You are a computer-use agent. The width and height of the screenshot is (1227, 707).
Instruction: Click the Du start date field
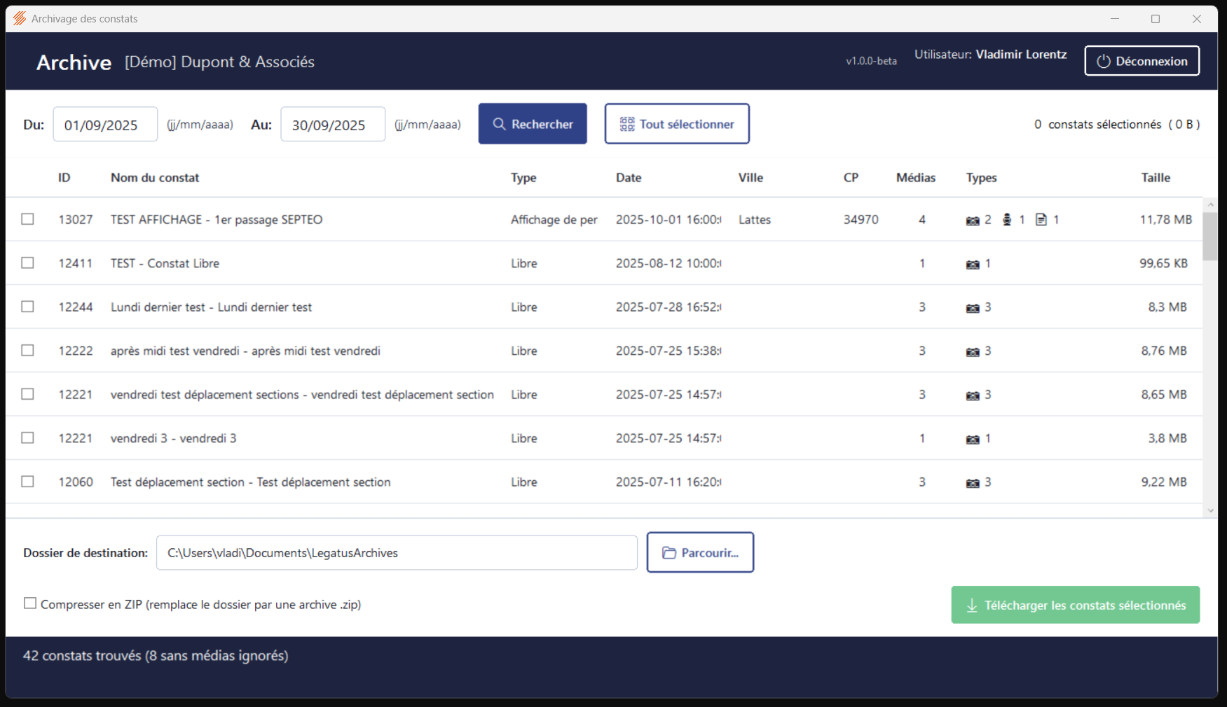pos(105,125)
